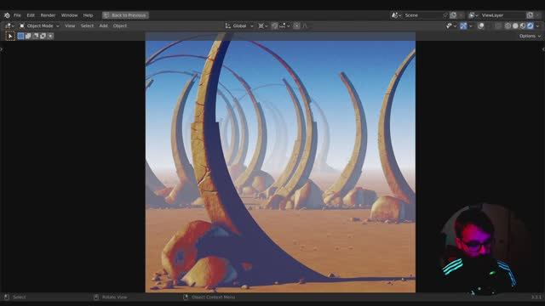
Task: Open the editor type dropdown
Action: click(x=9, y=25)
